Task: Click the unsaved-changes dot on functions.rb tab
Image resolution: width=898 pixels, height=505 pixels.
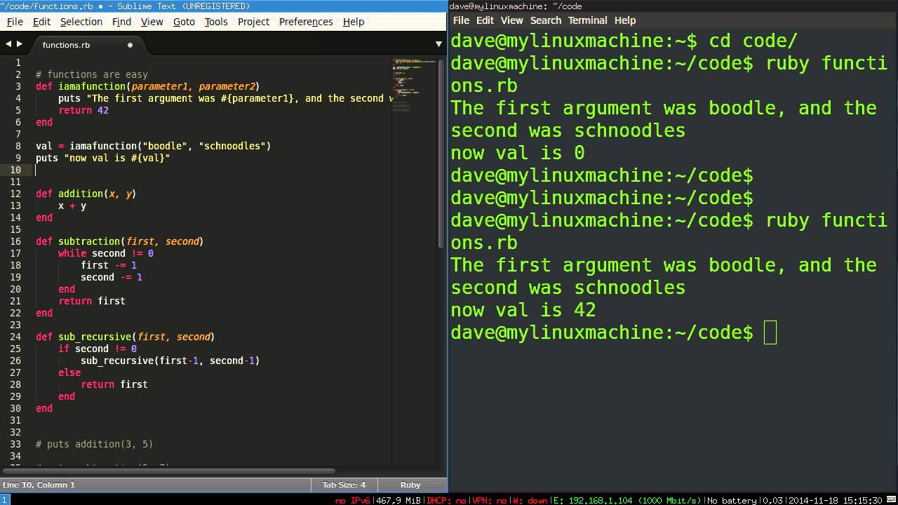Action: click(130, 45)
